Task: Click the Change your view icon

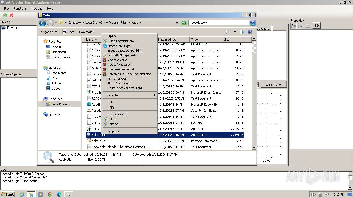Action: click(x=228, y=32)
